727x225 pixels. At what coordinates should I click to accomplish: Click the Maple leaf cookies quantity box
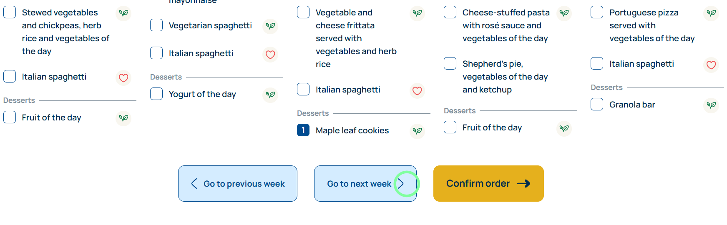click(303, 130)
